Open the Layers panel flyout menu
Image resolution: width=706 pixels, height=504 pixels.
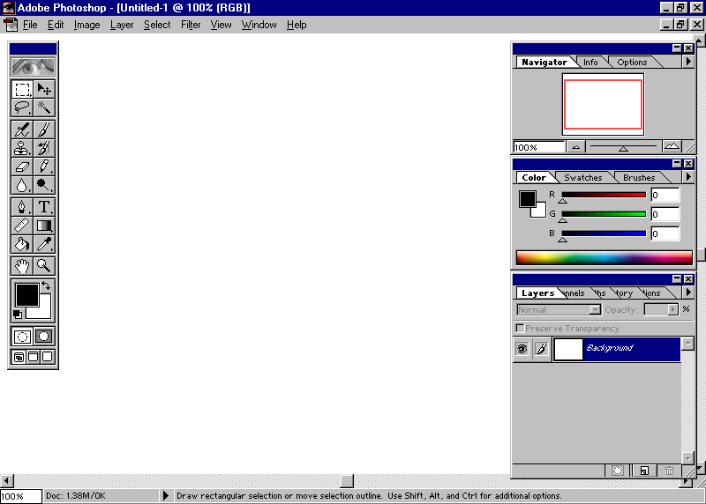coord(688,293)
